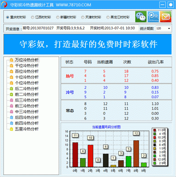The image size is (176, 177).
Task: Click the round button in the title bar
Action: [171, 5]
